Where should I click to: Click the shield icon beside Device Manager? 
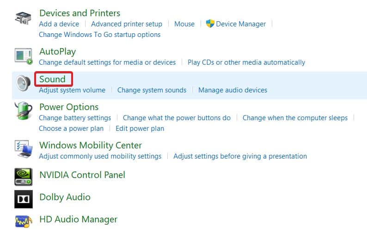pos(210,24)
